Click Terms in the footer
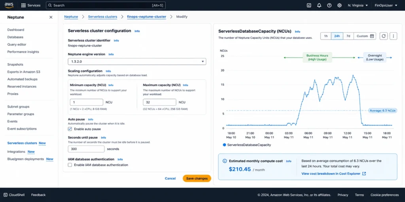Screen dimensions: 405x202 click(359, 195)
